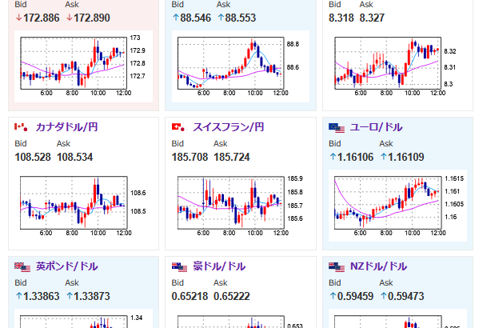This screenshot has width=479, height=328.
Task: Open the NZドル/ドル link
Action: 378,266
